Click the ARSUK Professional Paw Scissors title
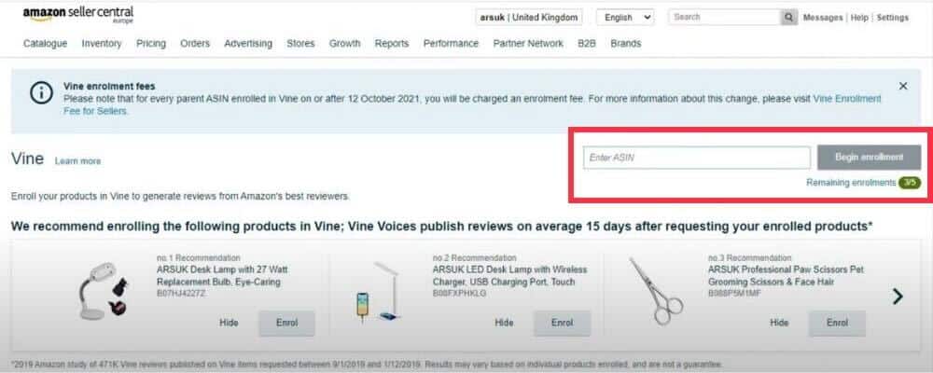The height and width of the screenshot is (373, 933). 786,275
